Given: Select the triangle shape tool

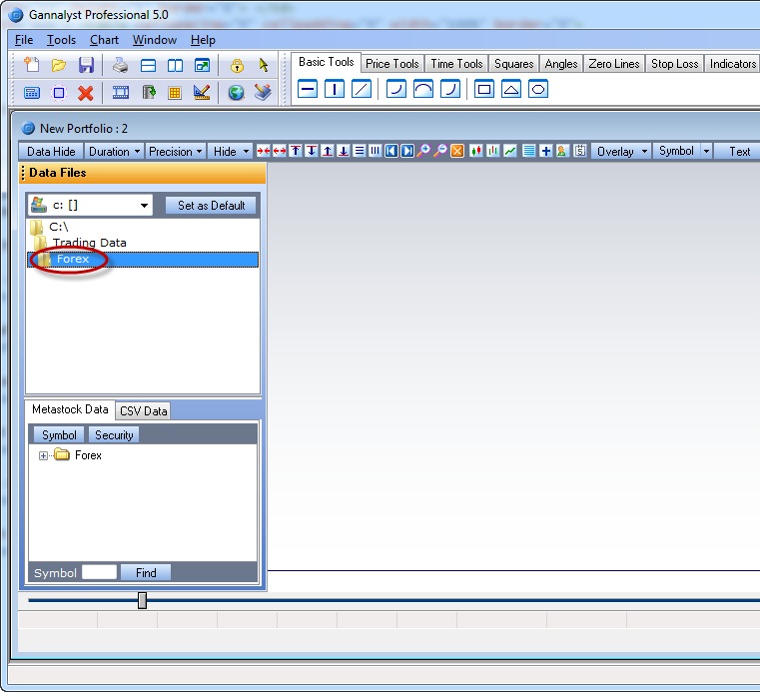Looking at the screenshot, I should coord(511,89).
